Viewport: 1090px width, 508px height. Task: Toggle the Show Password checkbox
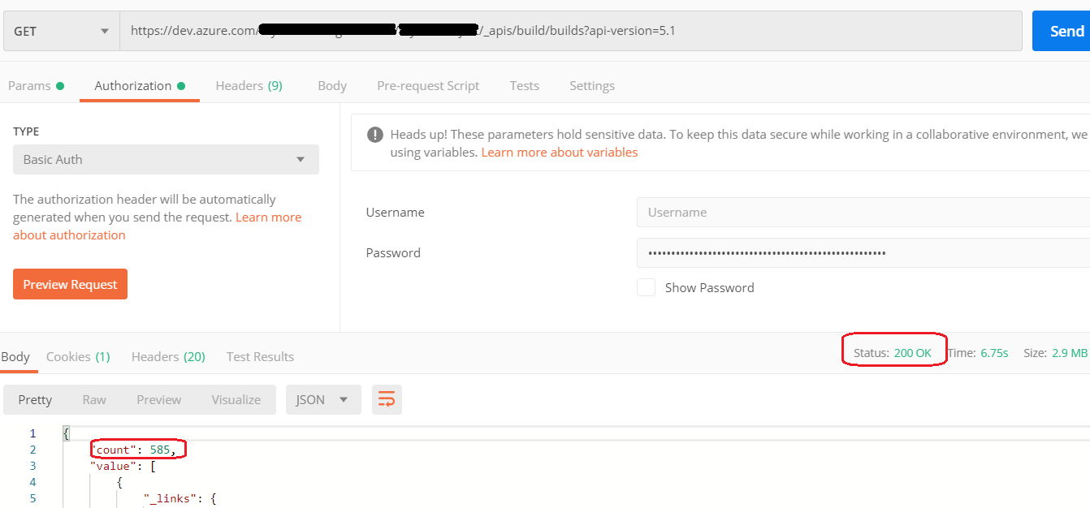coord(646,287)
